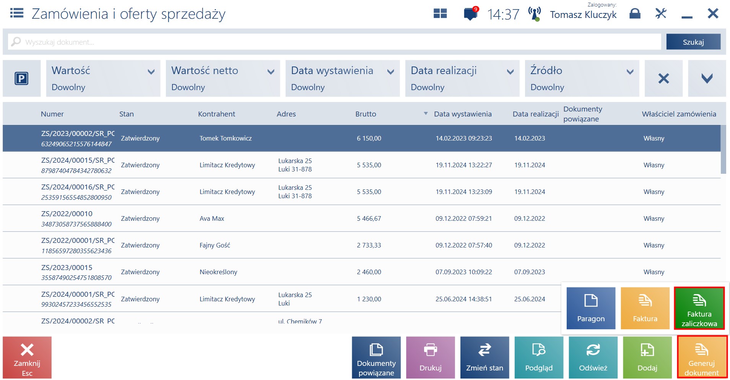The height and width of the screenshot is (380, 730).
Task: Open the Generuj dokument options
Action: (x=702, y=357)
